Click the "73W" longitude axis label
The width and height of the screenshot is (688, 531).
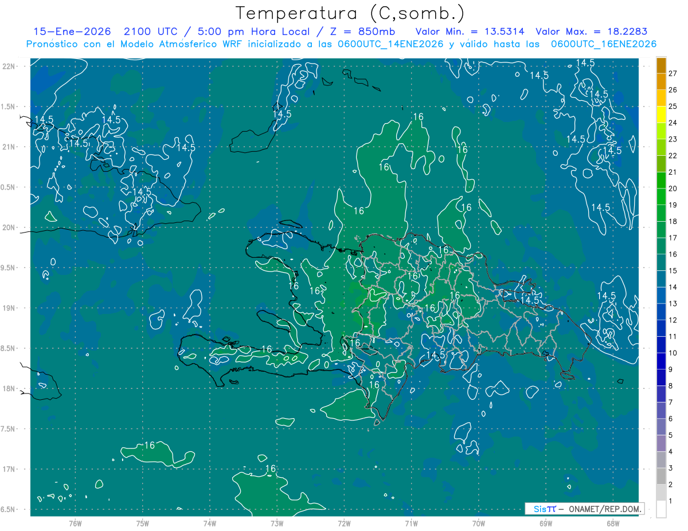click(x=277, y=524)
